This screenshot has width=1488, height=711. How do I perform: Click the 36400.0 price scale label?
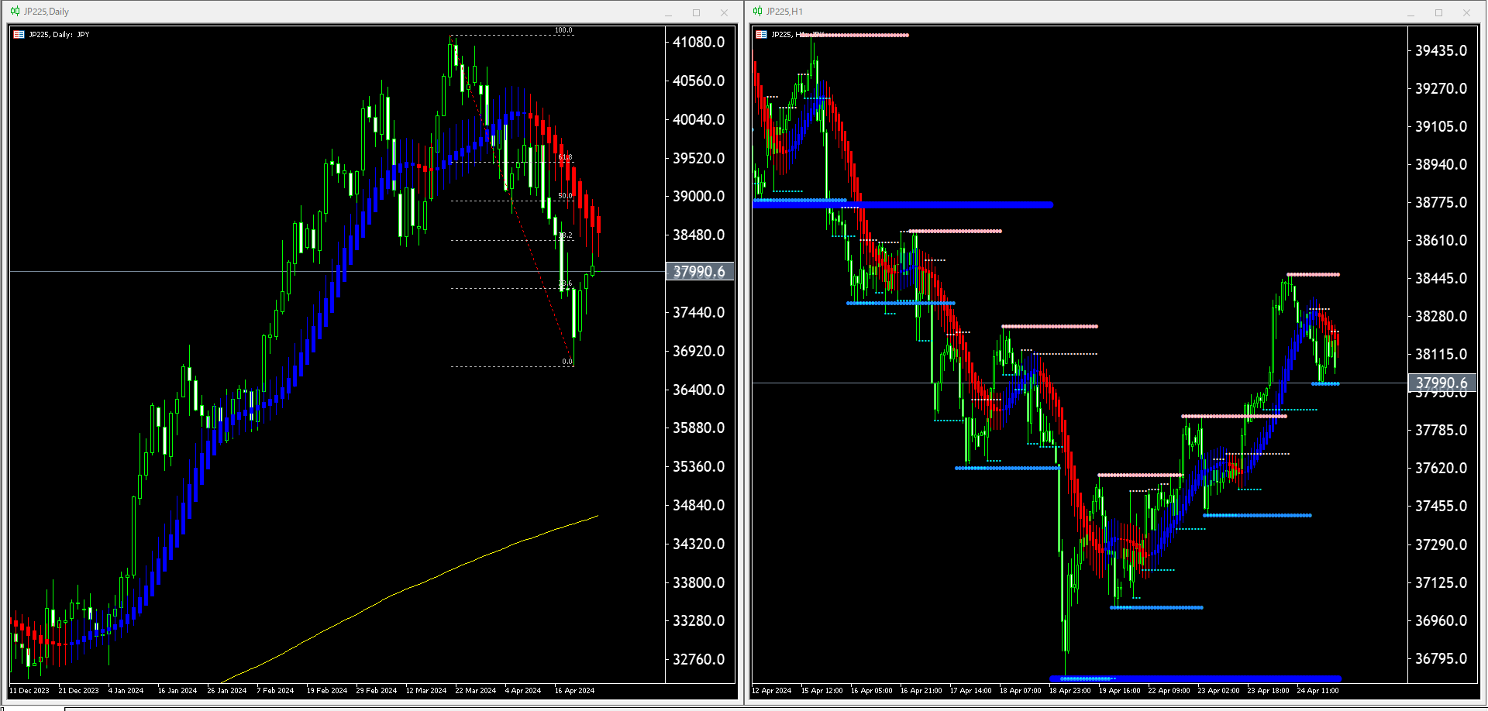(699, 390)
